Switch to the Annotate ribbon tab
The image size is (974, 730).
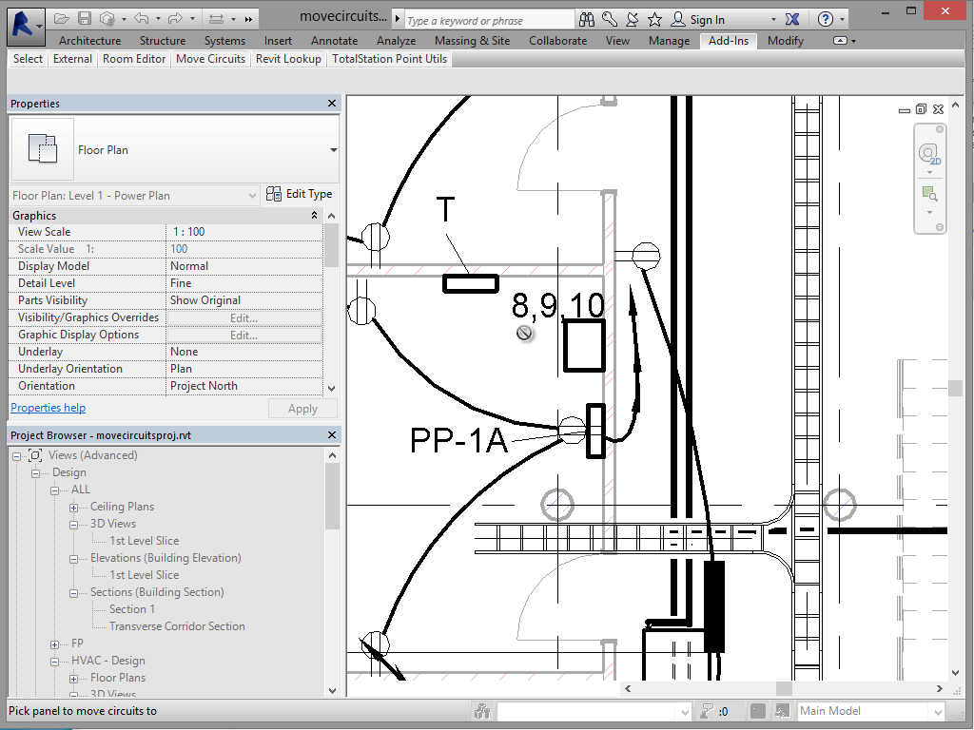click(x=335, y=41)
